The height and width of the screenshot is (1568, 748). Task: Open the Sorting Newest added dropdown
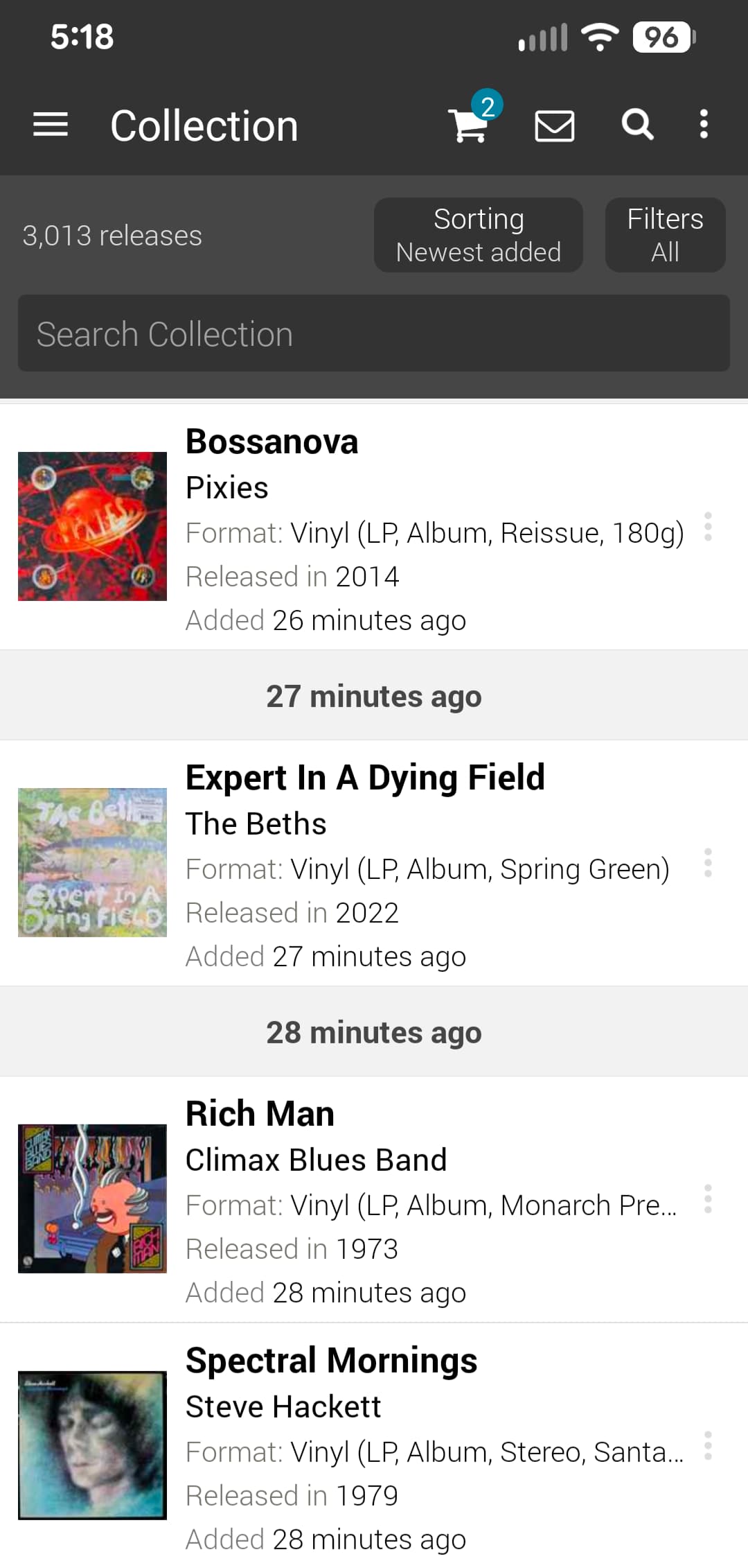(x=478, y=235)
